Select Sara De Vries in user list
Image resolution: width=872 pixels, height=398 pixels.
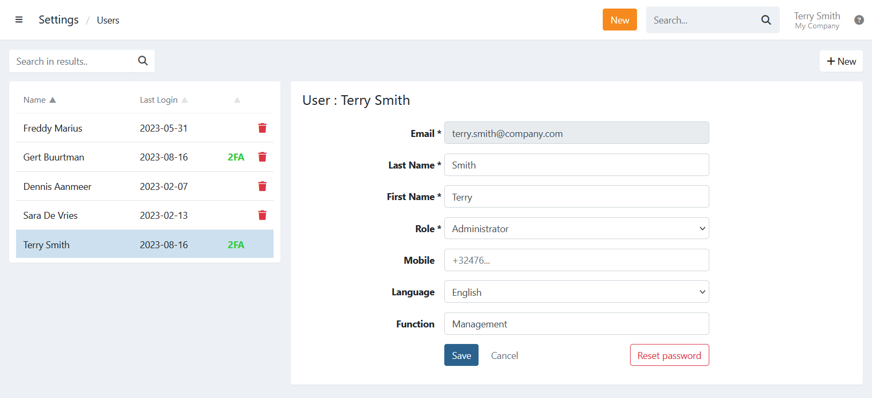coord(51,216)
